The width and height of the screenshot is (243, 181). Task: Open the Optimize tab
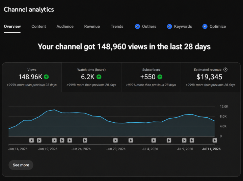click(214, 27)
